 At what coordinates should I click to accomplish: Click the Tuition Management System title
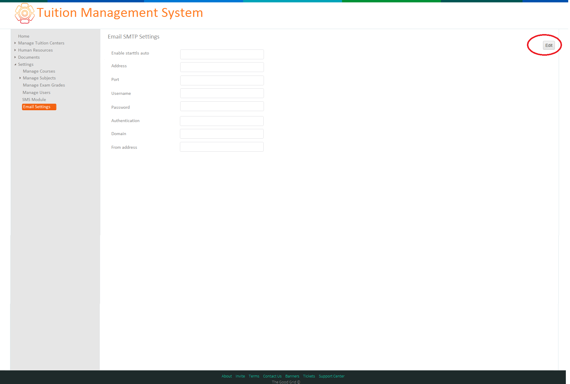tap(120, 13)
